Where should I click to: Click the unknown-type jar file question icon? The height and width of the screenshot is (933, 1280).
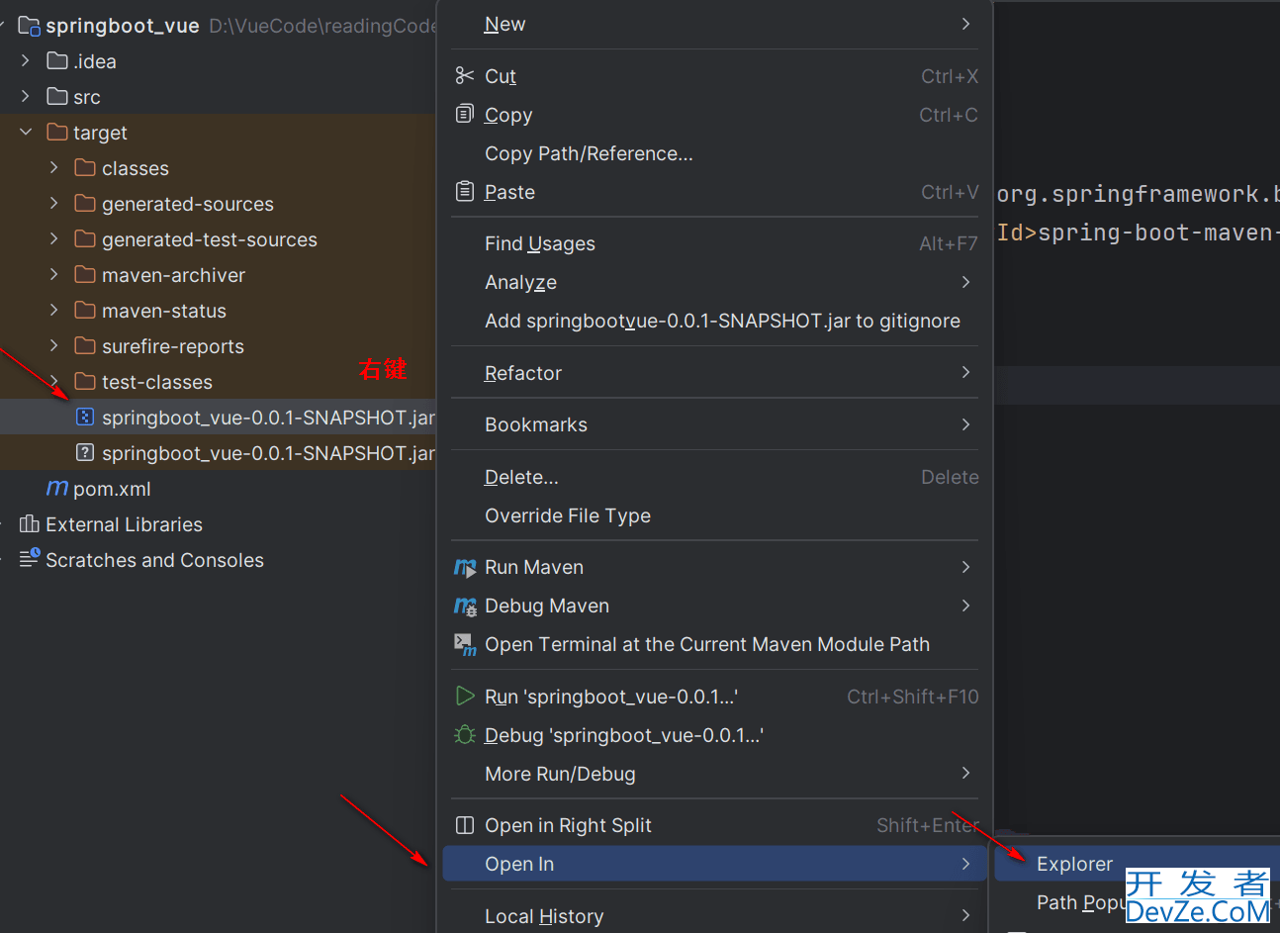[x=85, y=452]
